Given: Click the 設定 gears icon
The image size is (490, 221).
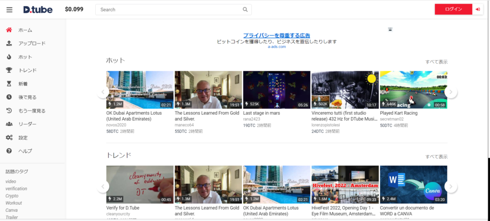Looking at the screenshot, I should click(x=9, y=138).
